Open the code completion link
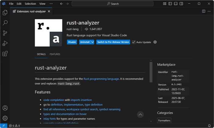Screen dimensions: 214x128 point(54,100)
